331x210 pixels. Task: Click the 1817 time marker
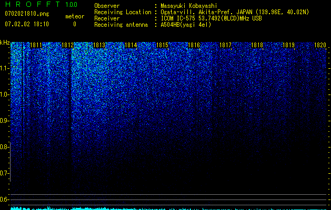click(x=225, y=45)
